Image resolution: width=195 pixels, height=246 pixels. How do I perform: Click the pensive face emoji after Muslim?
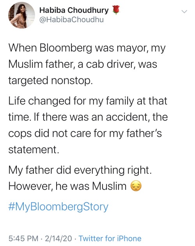(136, 186)
